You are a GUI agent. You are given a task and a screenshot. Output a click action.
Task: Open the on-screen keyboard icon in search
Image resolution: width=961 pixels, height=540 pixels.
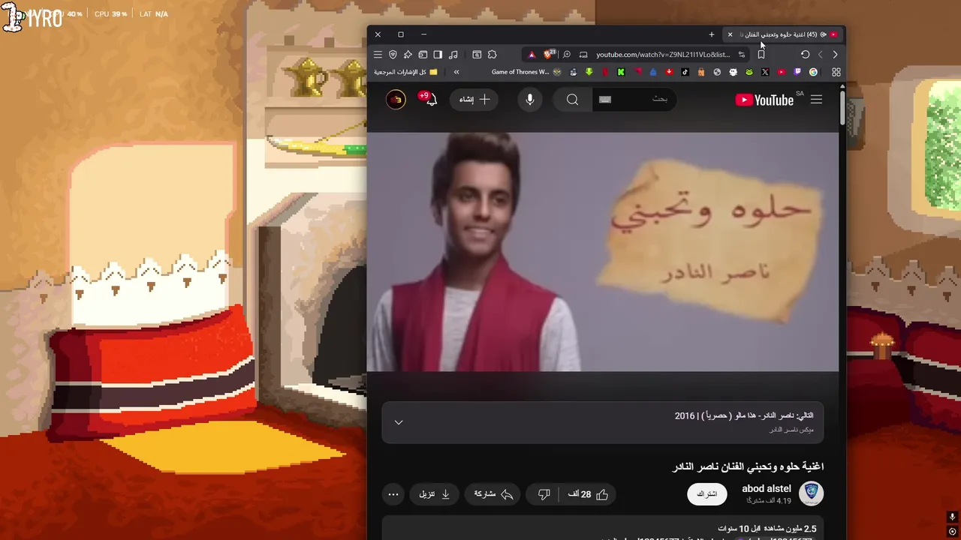click(x=605, y=100)
